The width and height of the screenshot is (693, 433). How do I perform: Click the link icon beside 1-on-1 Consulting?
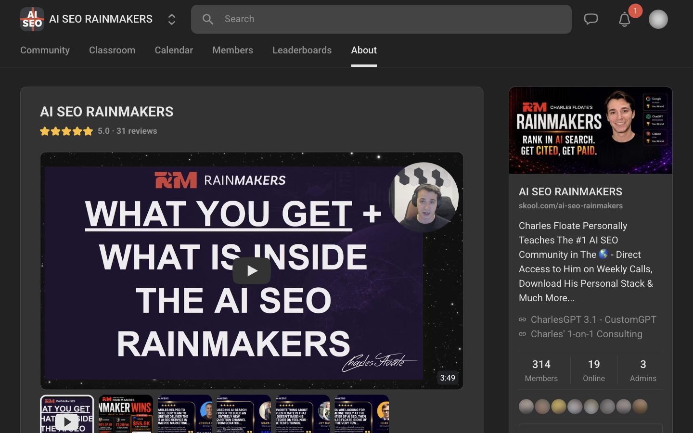click(x=522, y=334)
